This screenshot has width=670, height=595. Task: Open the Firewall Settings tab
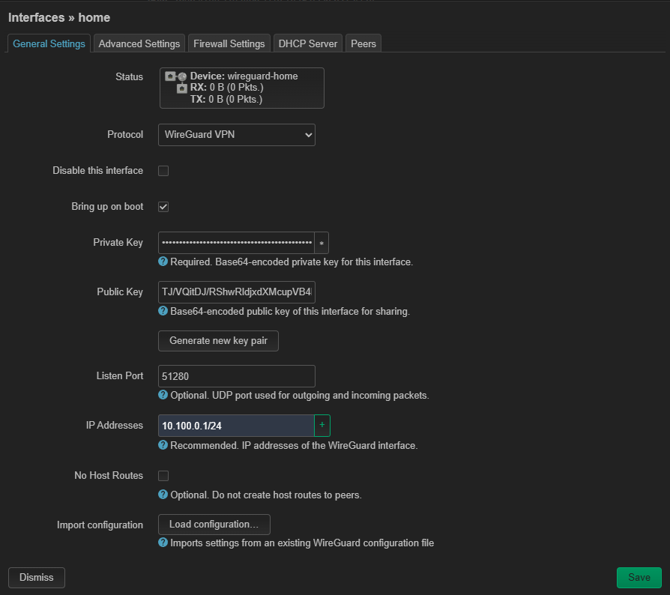click(x=229, y=44)
